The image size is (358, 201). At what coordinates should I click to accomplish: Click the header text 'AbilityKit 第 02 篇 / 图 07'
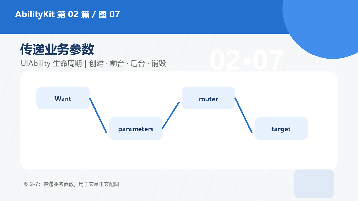pos(67,14)
